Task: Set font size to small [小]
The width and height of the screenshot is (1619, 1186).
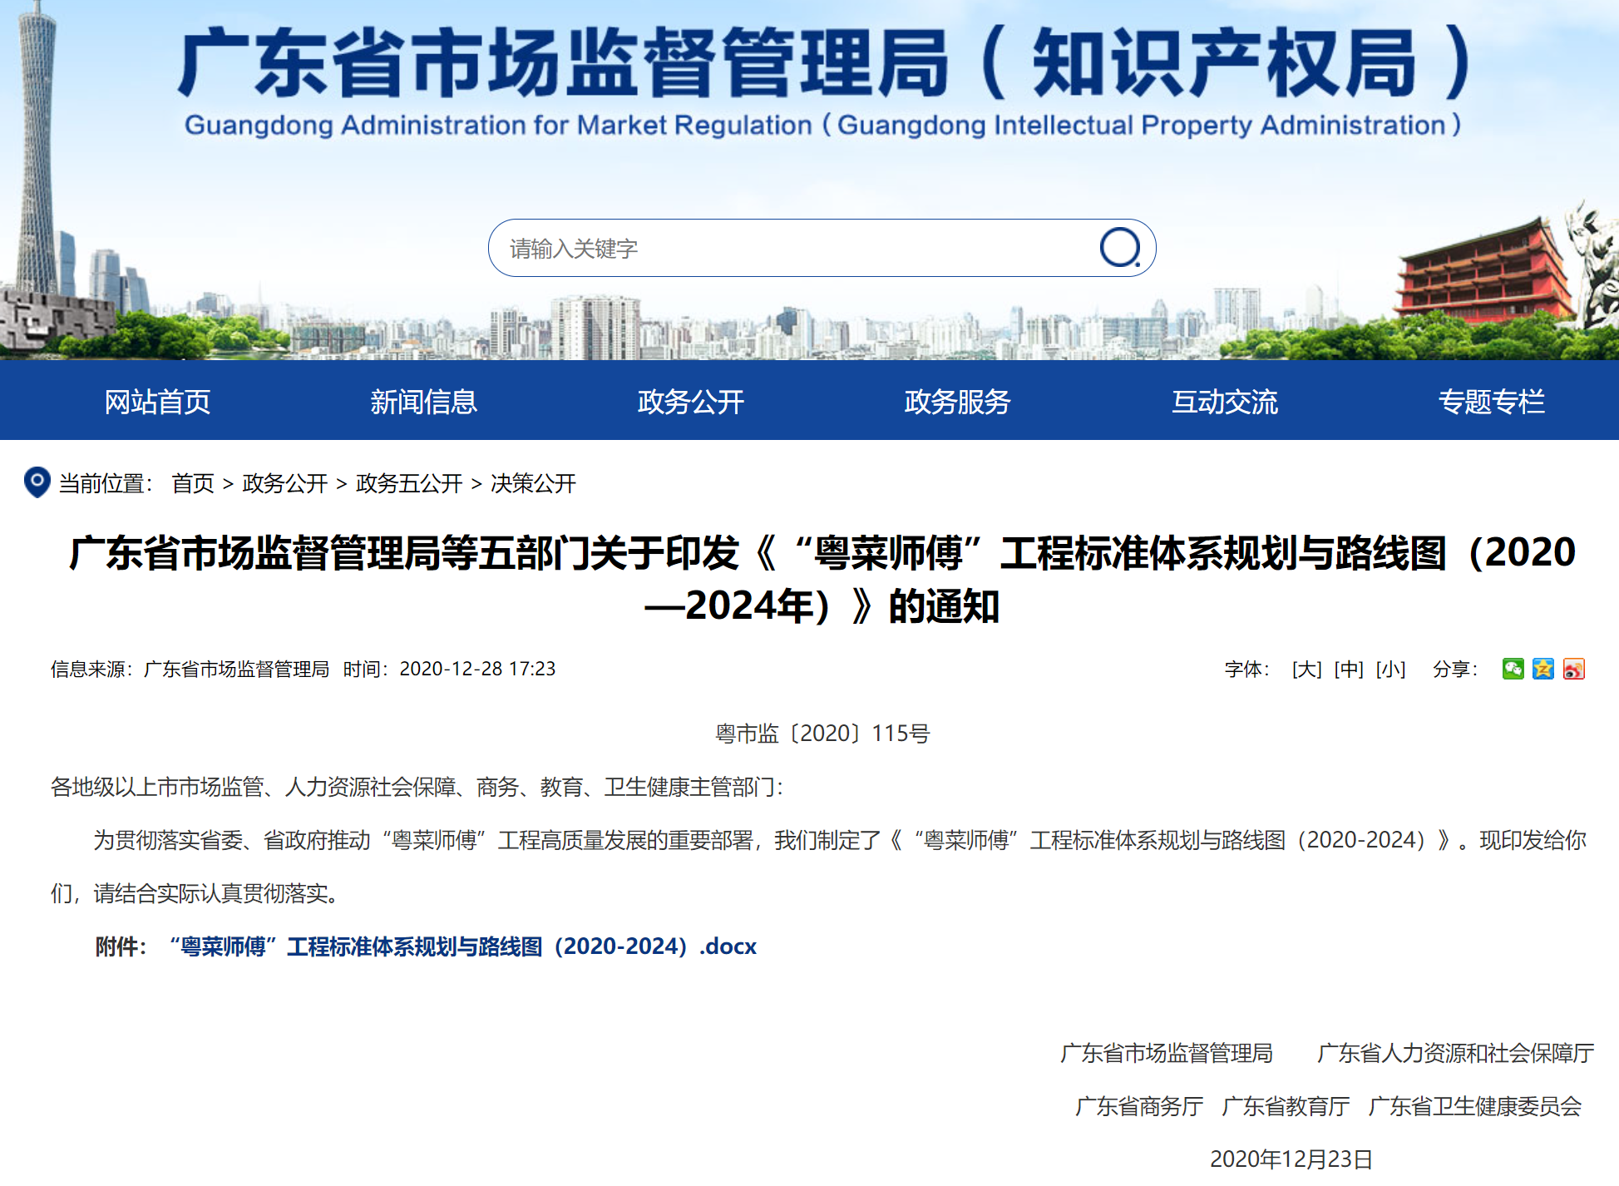Action: [x=1390, y=669]
